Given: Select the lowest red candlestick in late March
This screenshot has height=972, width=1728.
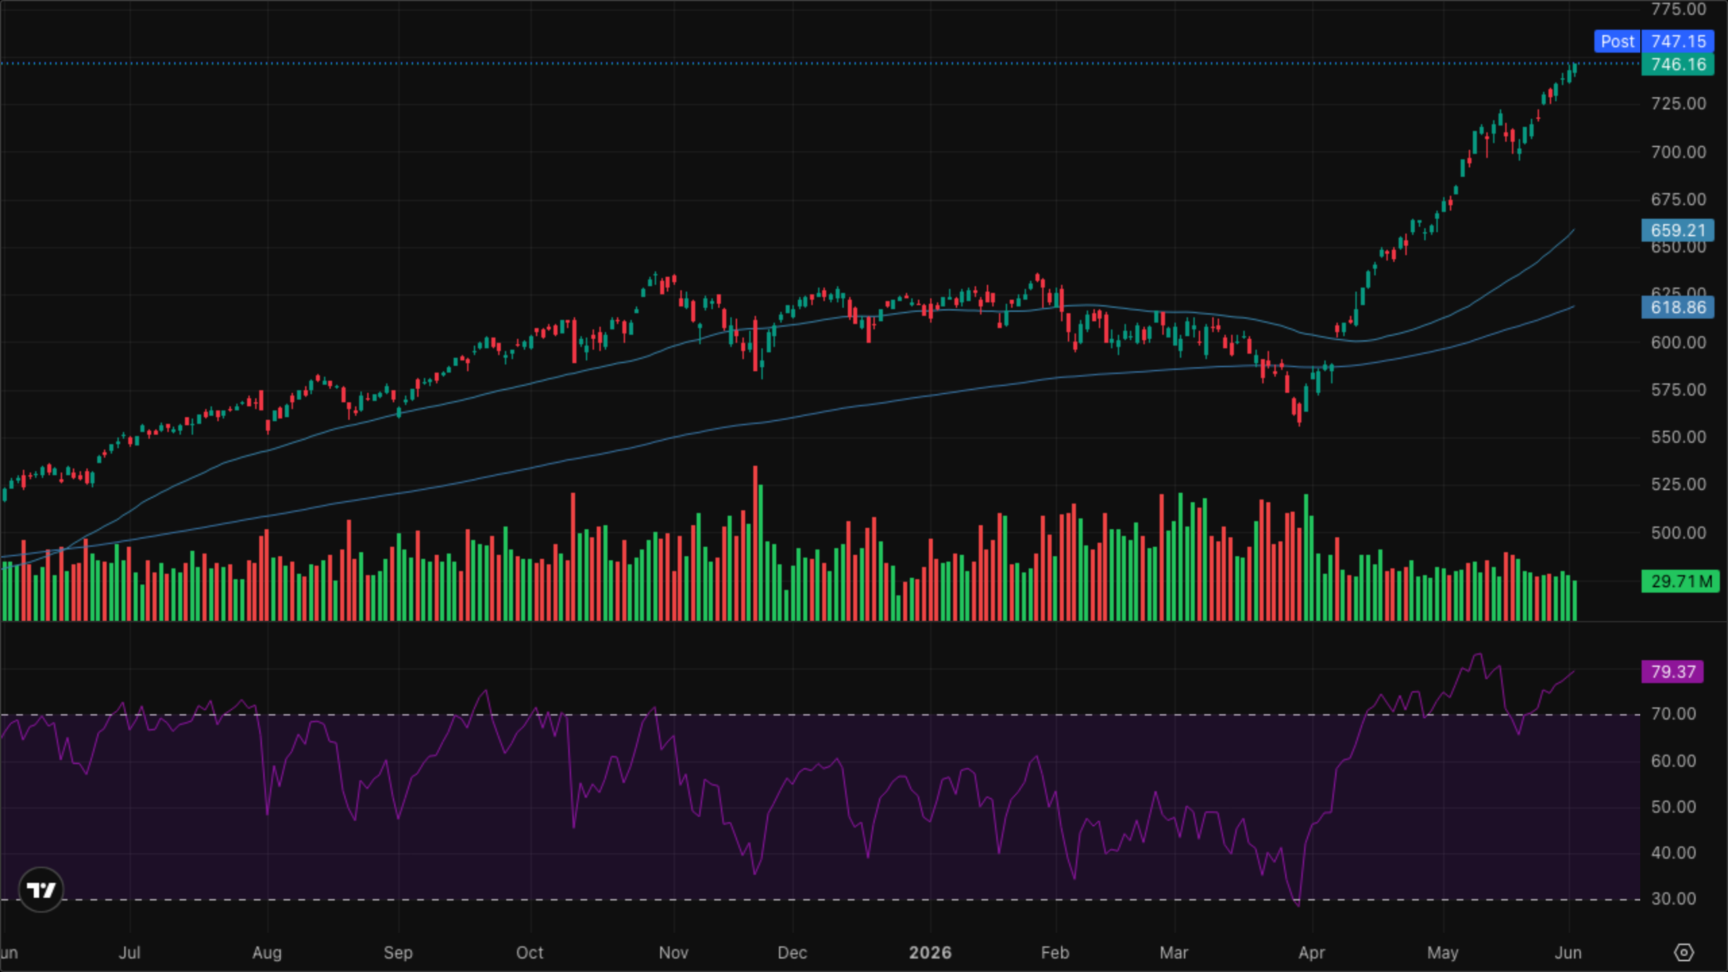Looking at the screenshot, I should pyautogui.click(x=1299, y=413).
